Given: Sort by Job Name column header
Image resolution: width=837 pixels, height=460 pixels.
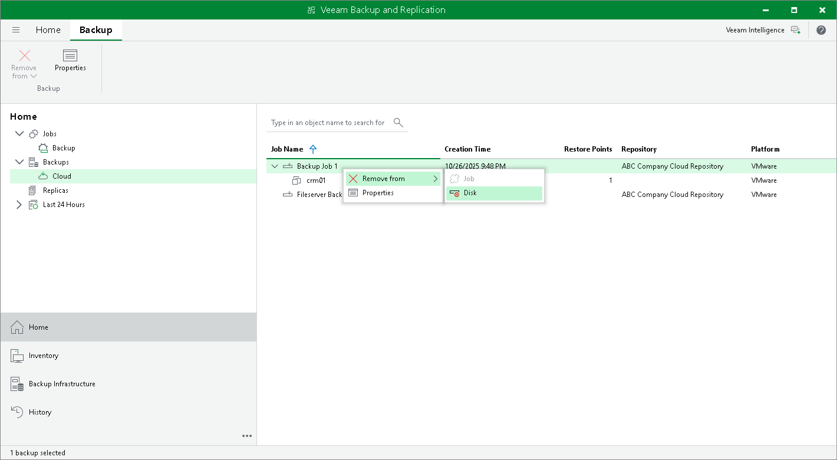Looking at the screenshot, I should [287, 149].
